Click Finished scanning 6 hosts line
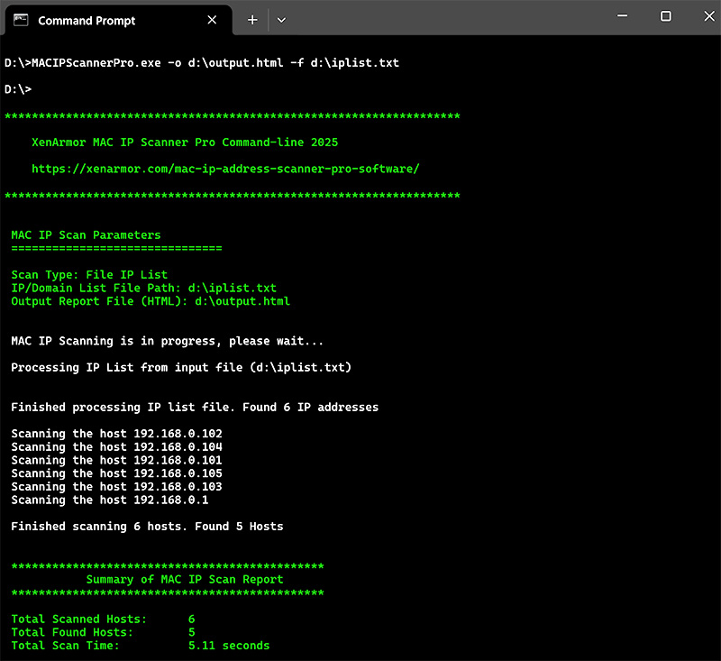Viewport: 721px width, 661px height. (147, 527)
